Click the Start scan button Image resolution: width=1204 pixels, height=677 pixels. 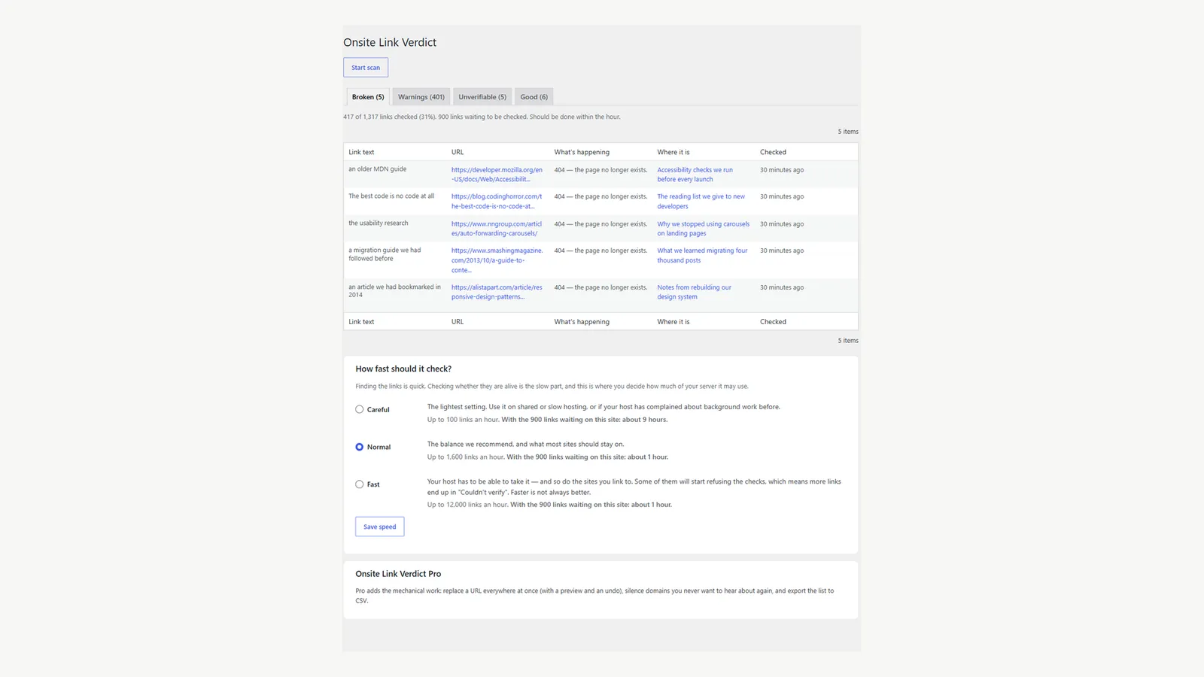coord(366,68)
